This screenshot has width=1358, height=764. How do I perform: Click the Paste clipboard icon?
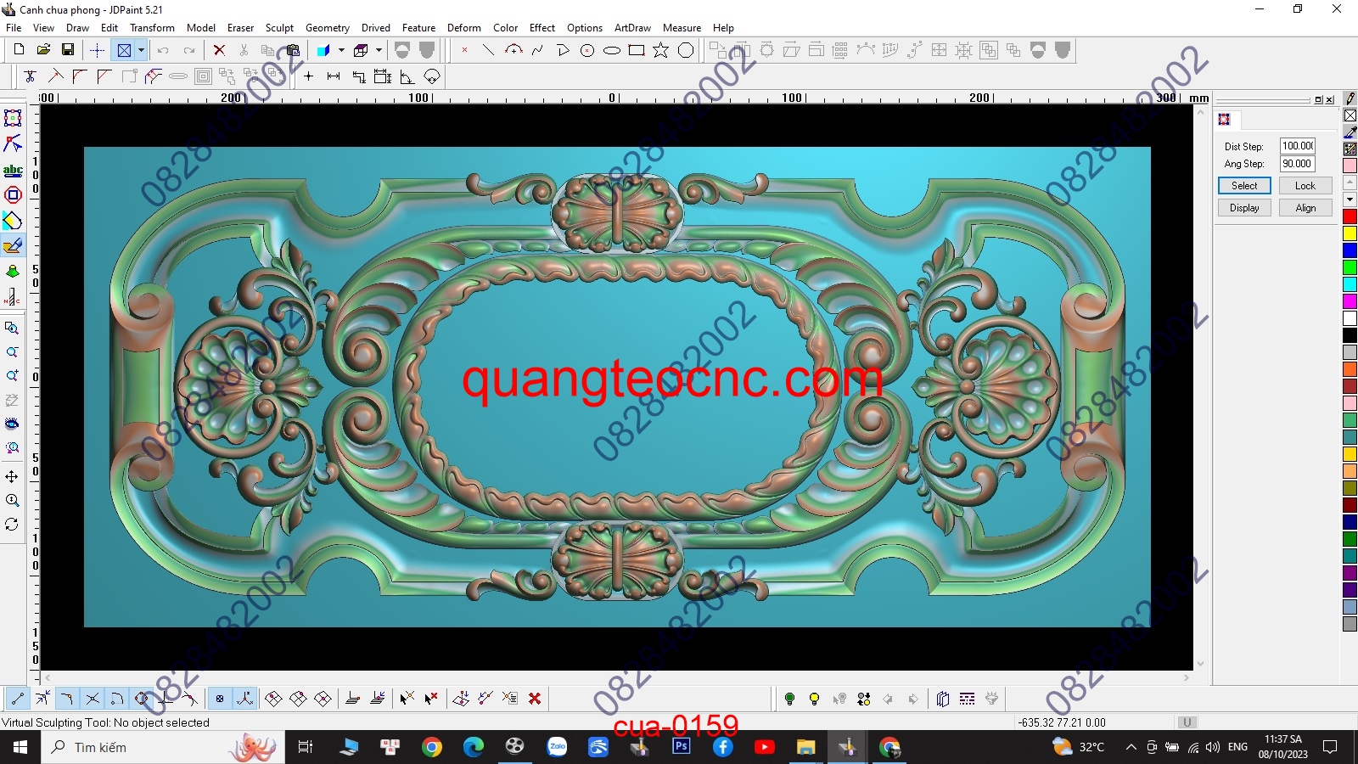coord(293,51)
